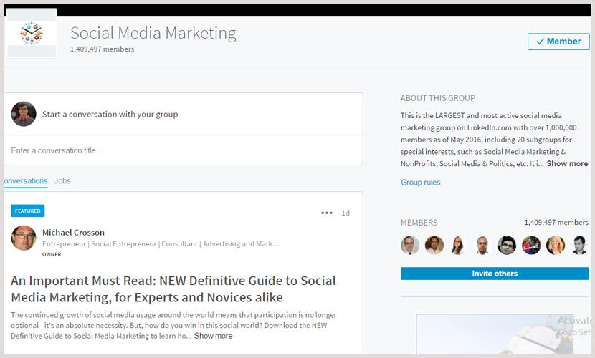Click the Social Media Marketing group logo

click(x=32, y=34)
